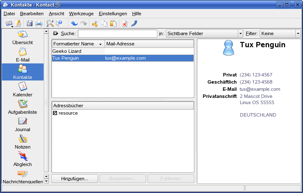The image size is (303, 193).
Task: Click the edit contact pencil icon
Action: 18,23
